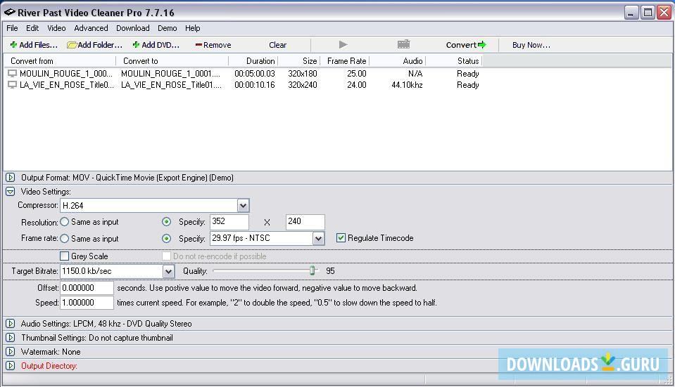Viewport: 675px width, 387px height.
Task: Expand the Output Format section
Action: pyautogui.click(x=11, y=178)
